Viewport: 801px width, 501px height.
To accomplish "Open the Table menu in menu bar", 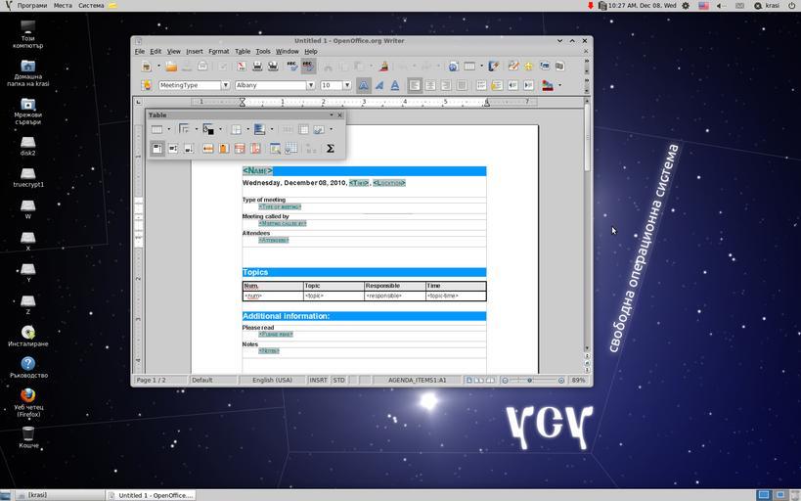I will pos(242,51).
